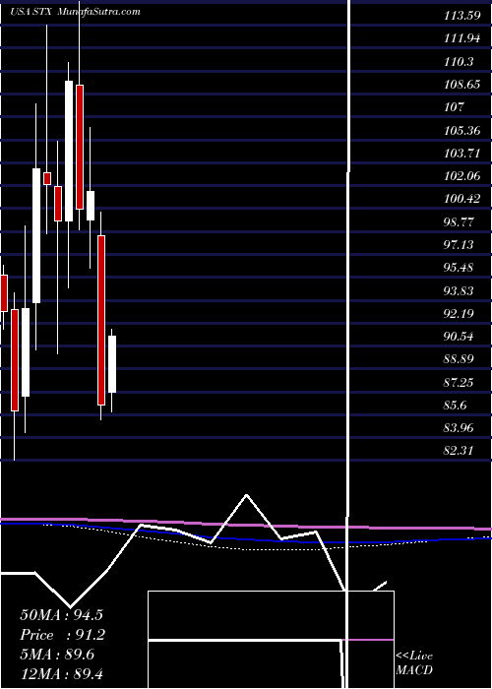The image size is (492, 689).
Task: Click the Live MACD label
Action: [414, 663]
